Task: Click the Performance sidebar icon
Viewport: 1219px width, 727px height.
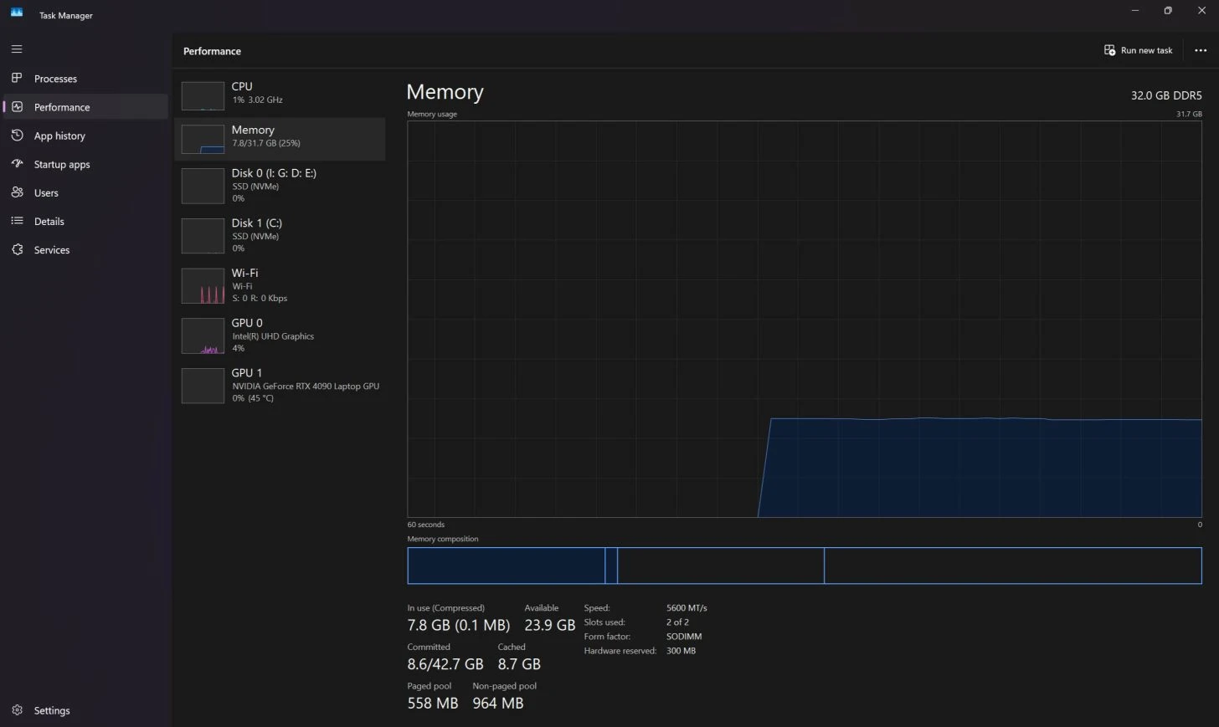Action: point(17,107)
